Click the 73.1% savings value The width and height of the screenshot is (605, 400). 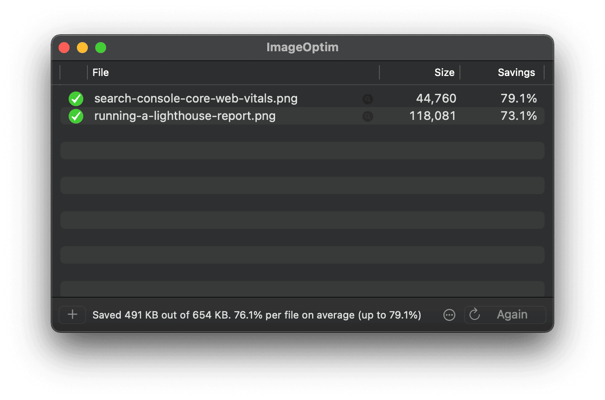pos(518,116)
